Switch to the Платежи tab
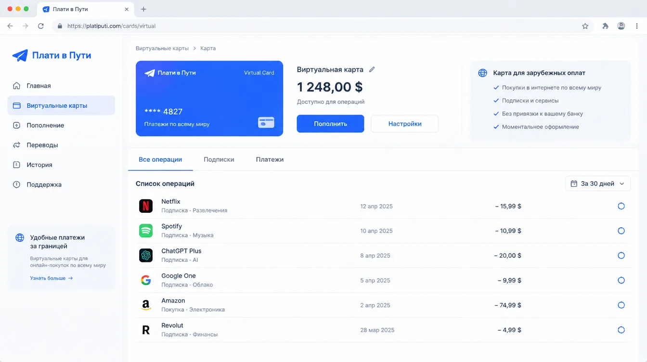This screenshot has height=362, width=647. point(270,159)
